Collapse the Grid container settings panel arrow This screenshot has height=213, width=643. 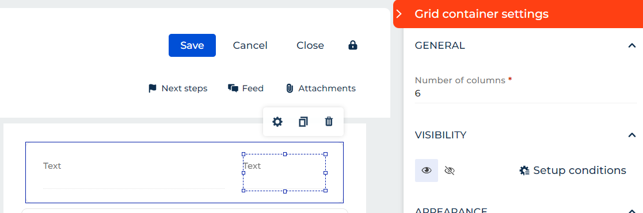click(399, 14)
